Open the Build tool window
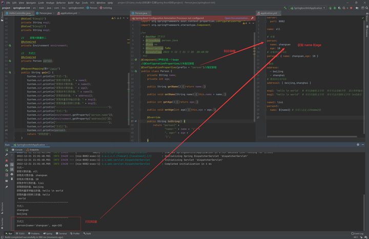 click(87, 233)
